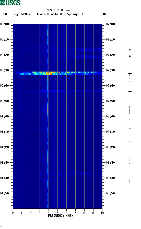Click frequency axis tick label "5"
This screenshot has width=141, height=229.
pyautogui.click(x=57, y=213)
